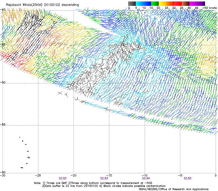Click the magenta 40-45 knots legend color
The image size is (218, 191).
[x=193, y=4]
